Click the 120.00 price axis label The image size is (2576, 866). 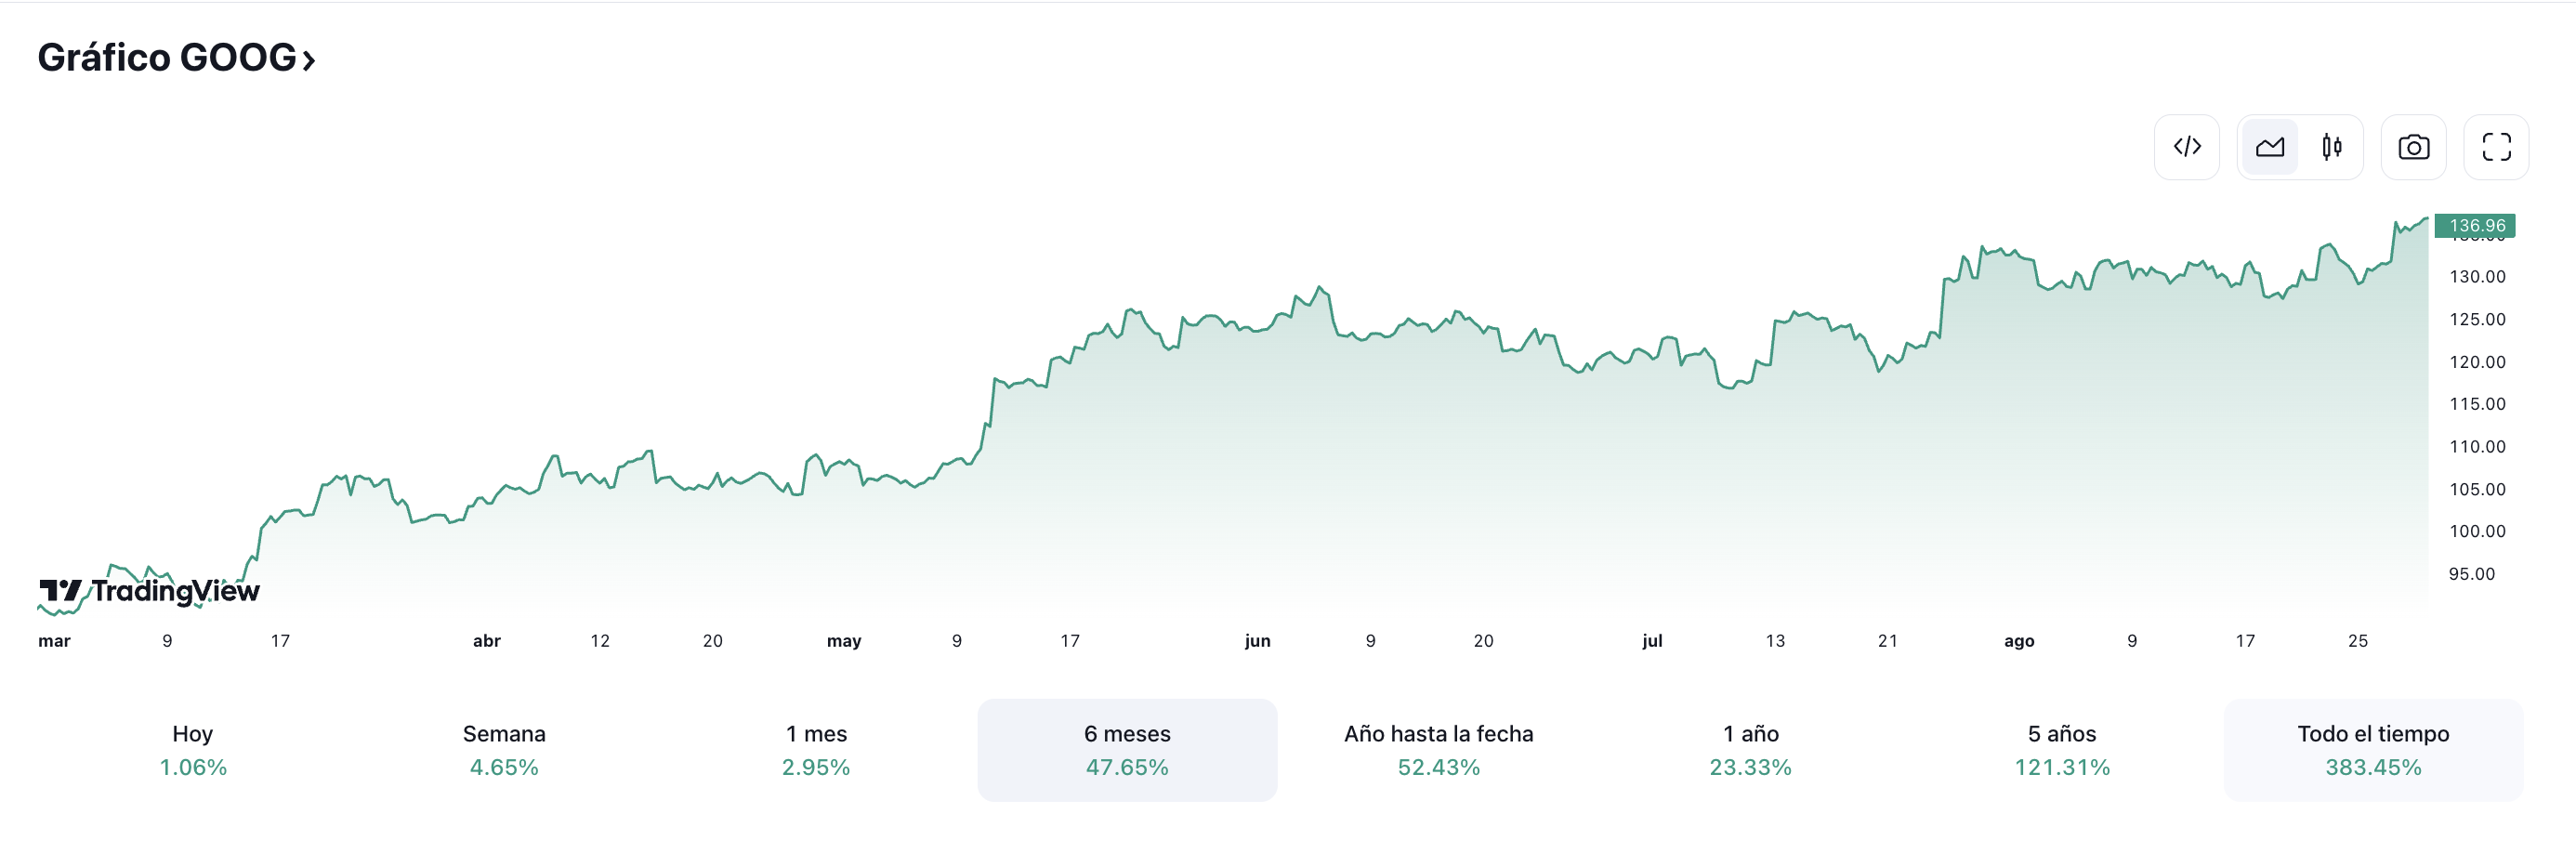click(x=2476, y=362)
